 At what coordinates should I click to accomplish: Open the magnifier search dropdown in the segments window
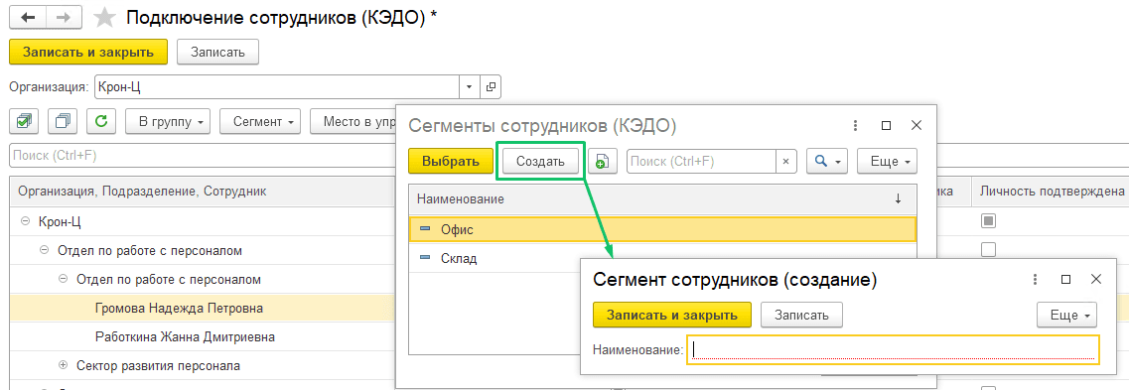(827, 162)
